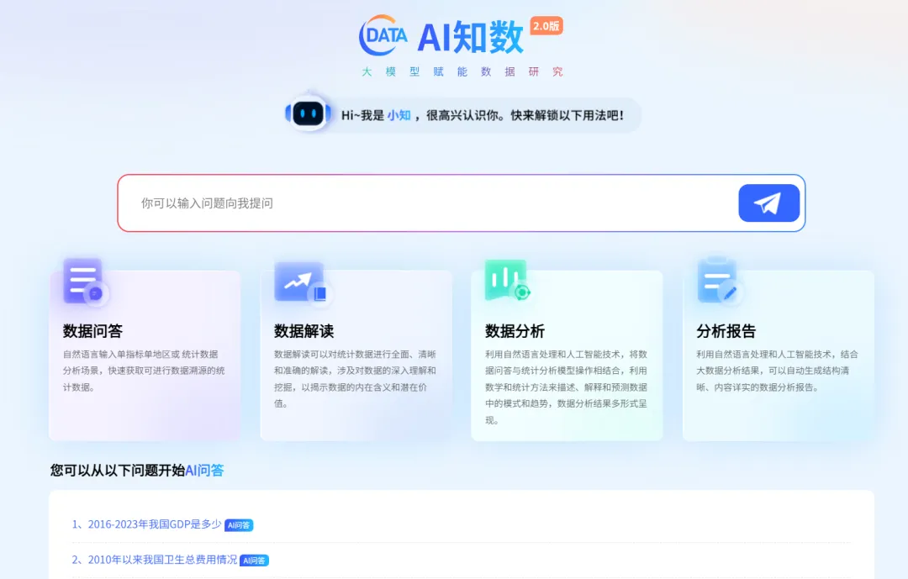Click the Hi~我是小知 greeting bubble
908x579 pixels.
(483, 115)
